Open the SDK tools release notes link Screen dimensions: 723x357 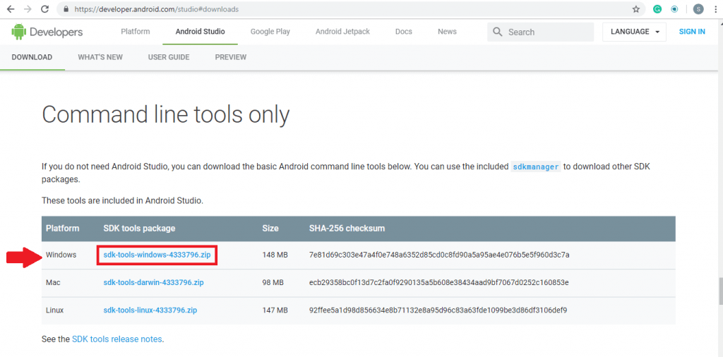click(116, 339)
